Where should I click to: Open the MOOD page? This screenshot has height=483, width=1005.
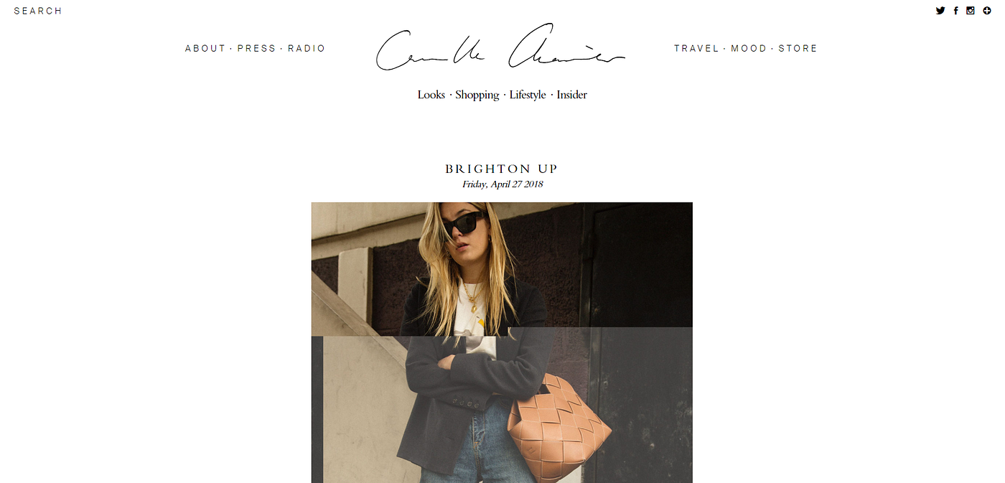point(749,48)
